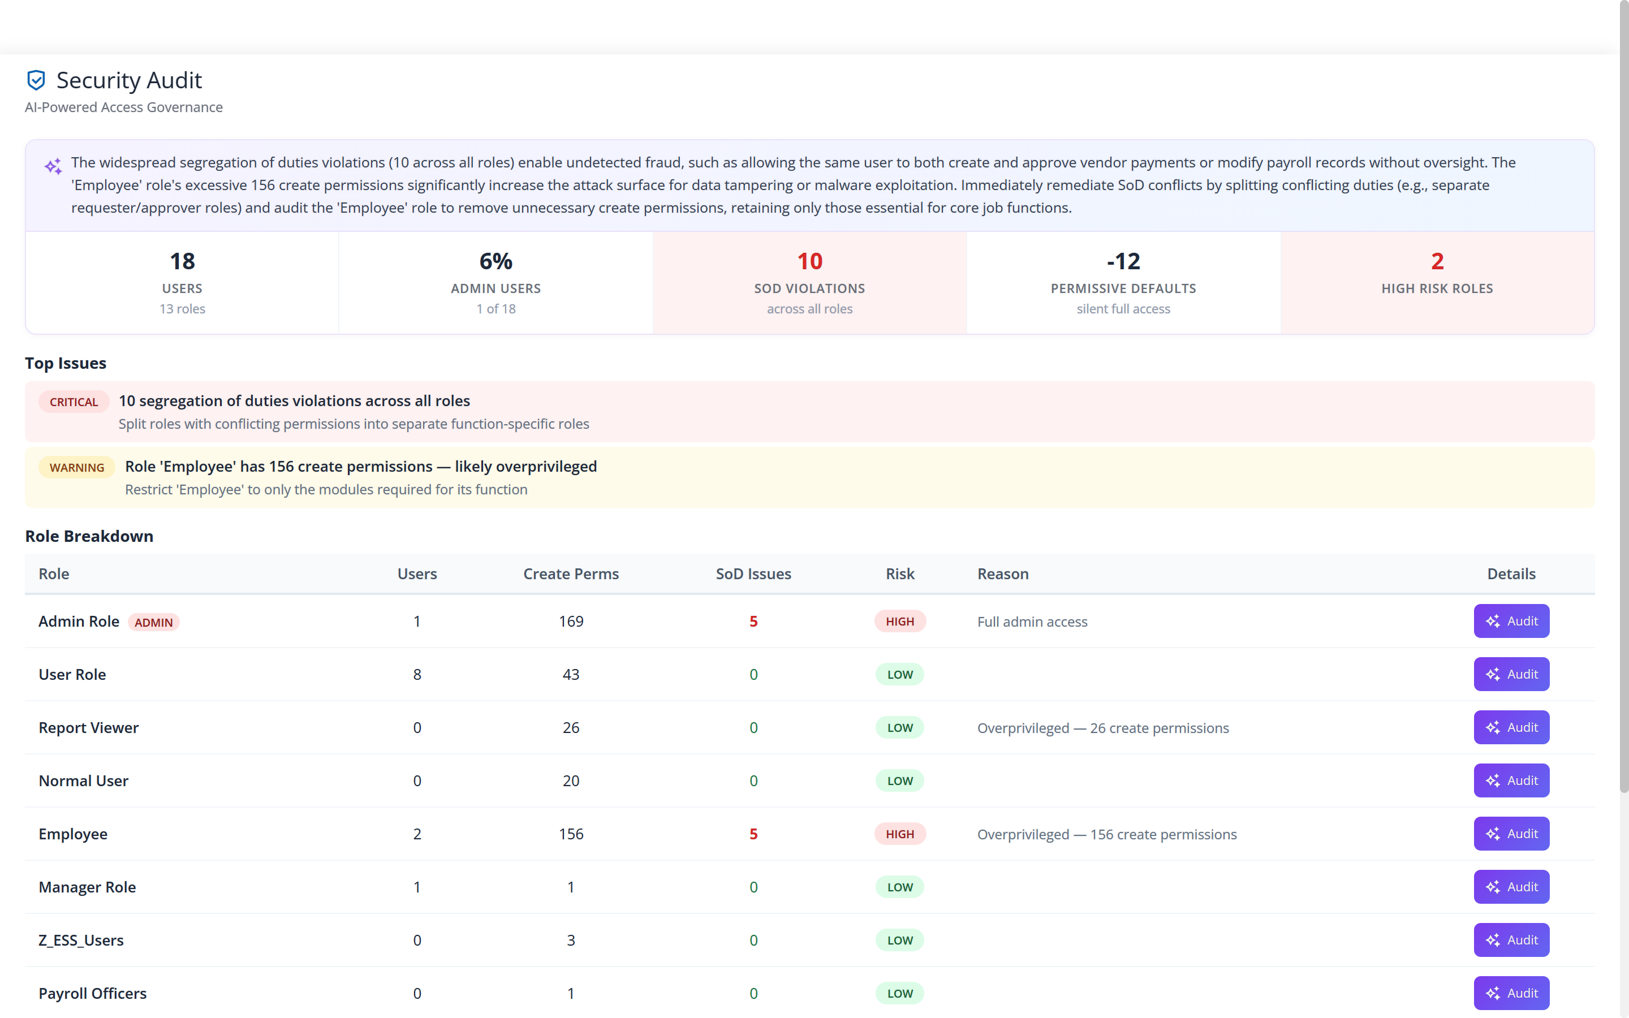Sort by Create Perms column header
This screenshot has width=1629, height=1018.
(x=571, y=573)
